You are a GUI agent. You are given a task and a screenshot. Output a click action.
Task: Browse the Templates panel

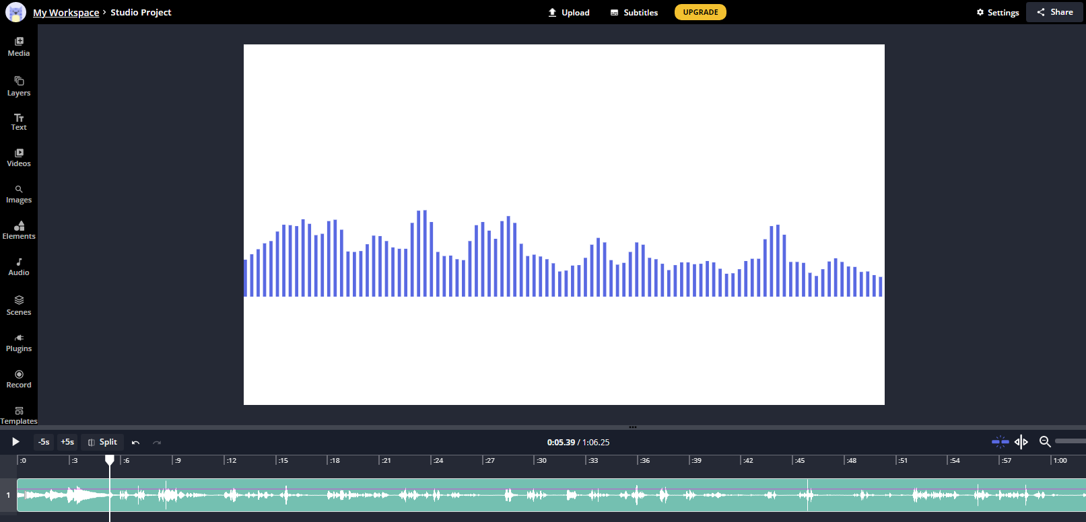click(x=19, y=415)
